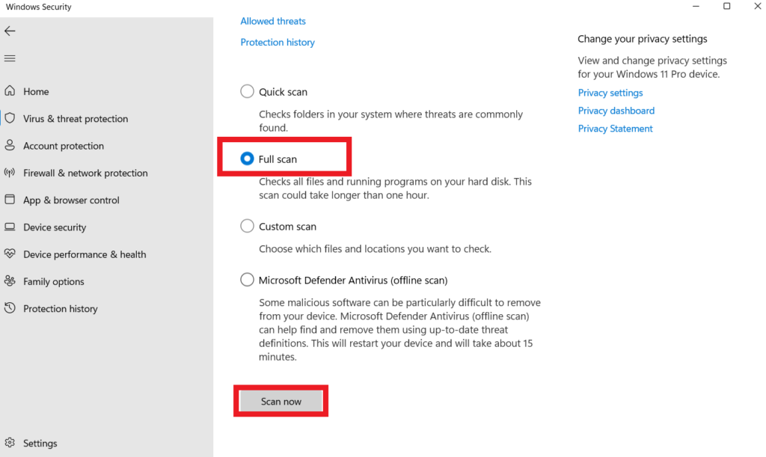Collapse the navigation pane via hamburger menu
766x457 pixels.
click(10, 58)
